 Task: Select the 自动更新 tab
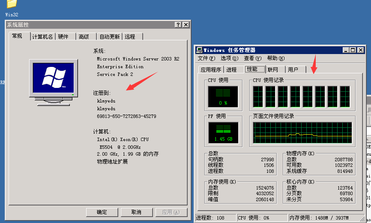point(110,37)
